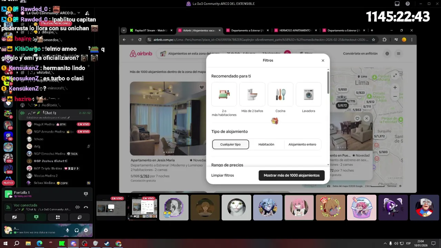This screenshot has height=248, width=441.
Task: Click 'Limpiar filtros' link
Action: [x=223, y=175]
